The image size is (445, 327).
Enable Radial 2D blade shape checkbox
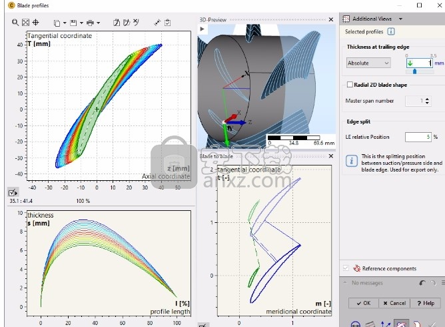[350, 85]
